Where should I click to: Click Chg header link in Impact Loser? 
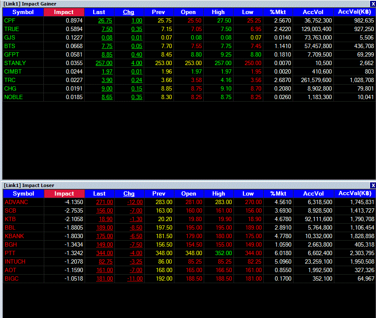pos(129,193)
